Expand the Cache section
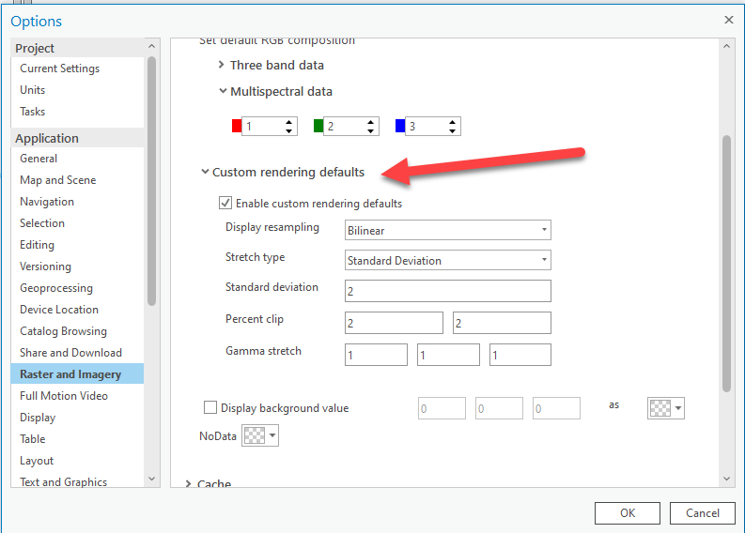This screenshot has width=745, height=533. (x=190, y=484)
